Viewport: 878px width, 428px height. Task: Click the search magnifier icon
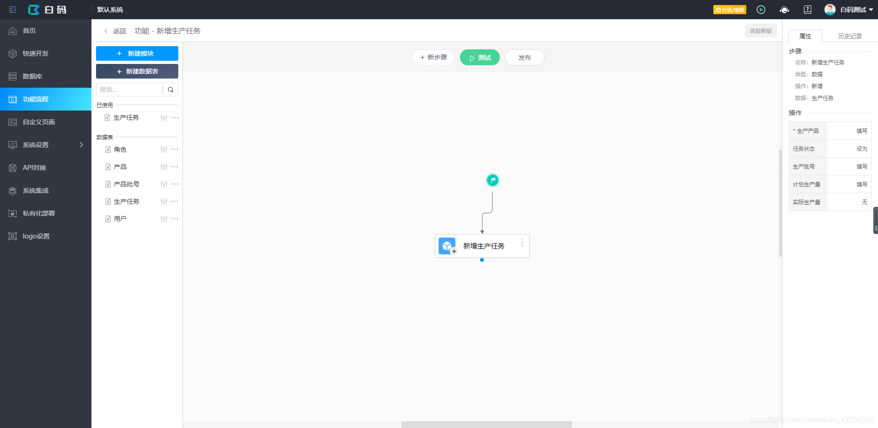coord(171,90)
